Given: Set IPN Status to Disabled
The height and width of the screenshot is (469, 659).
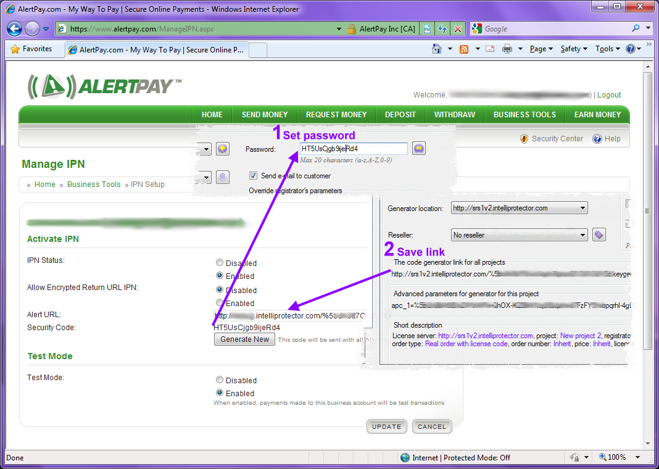Looking at the screenshot, I should point(220,263).
